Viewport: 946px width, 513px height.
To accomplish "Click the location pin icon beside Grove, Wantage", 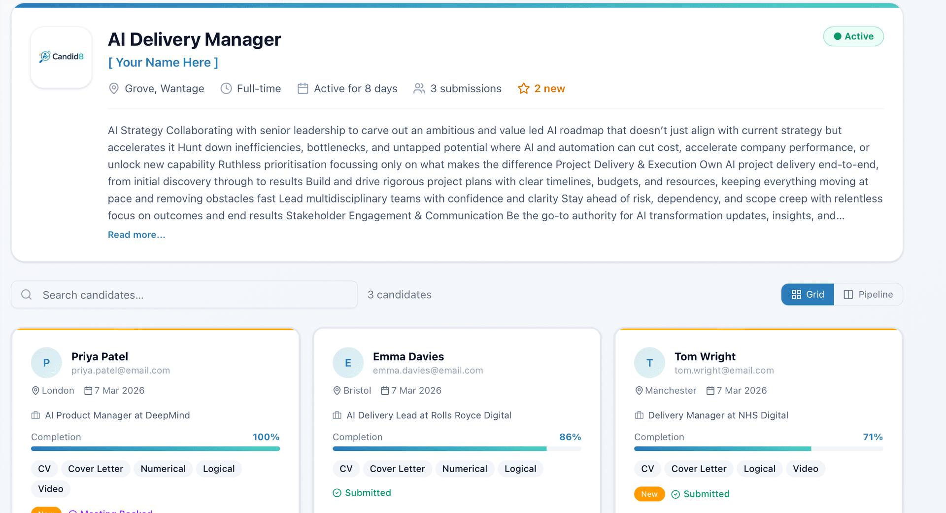I will 114,89.
